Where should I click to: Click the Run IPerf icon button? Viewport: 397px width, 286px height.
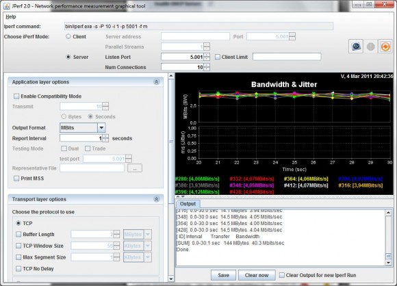pos(356,47)
